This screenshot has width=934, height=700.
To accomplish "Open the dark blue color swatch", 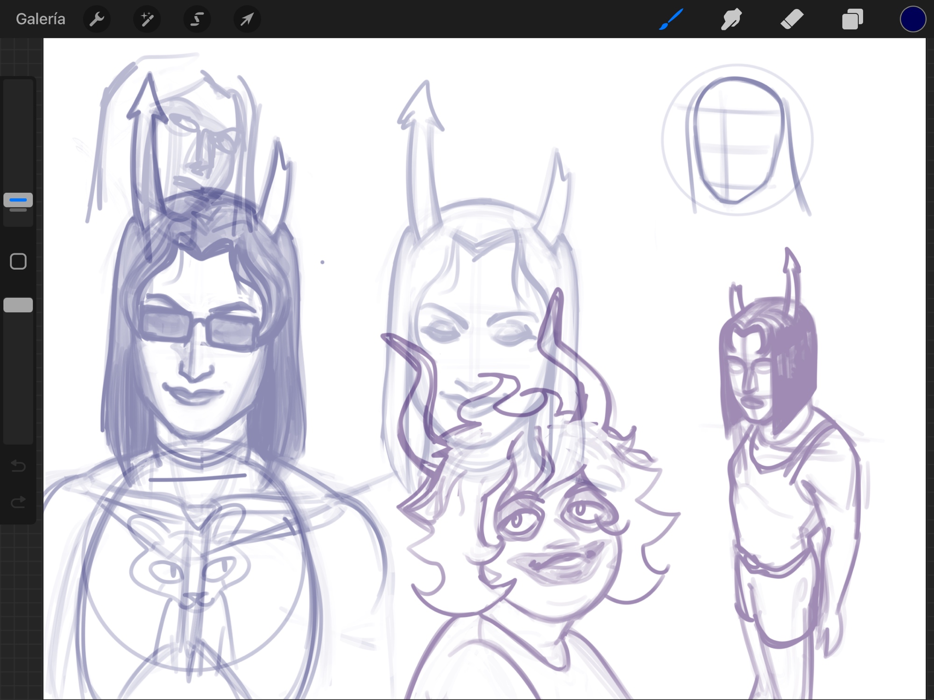I will point(913,19).
